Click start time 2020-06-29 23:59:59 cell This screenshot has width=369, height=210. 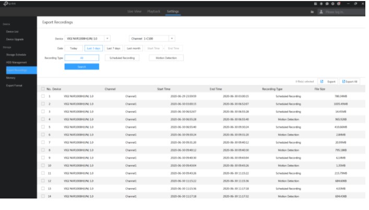(183, 96)
